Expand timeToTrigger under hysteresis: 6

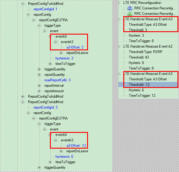(x=50, y=162)
